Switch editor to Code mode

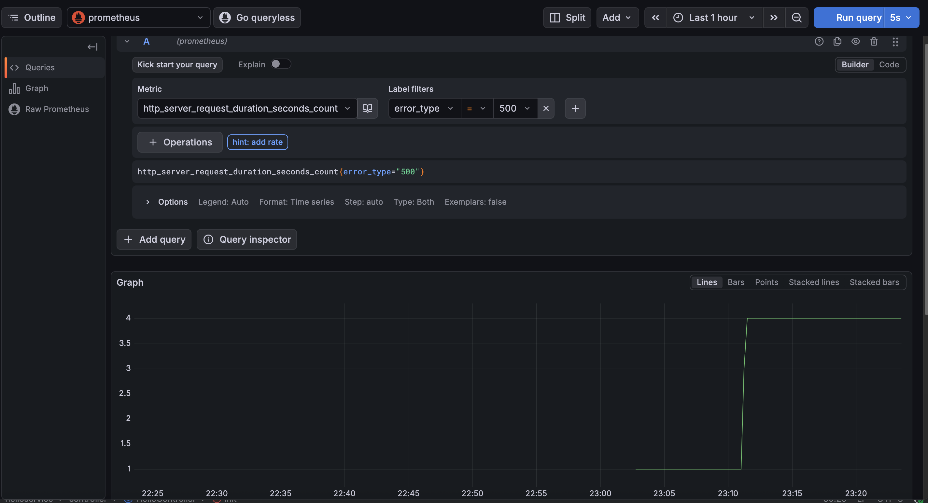tap(889, 65)
